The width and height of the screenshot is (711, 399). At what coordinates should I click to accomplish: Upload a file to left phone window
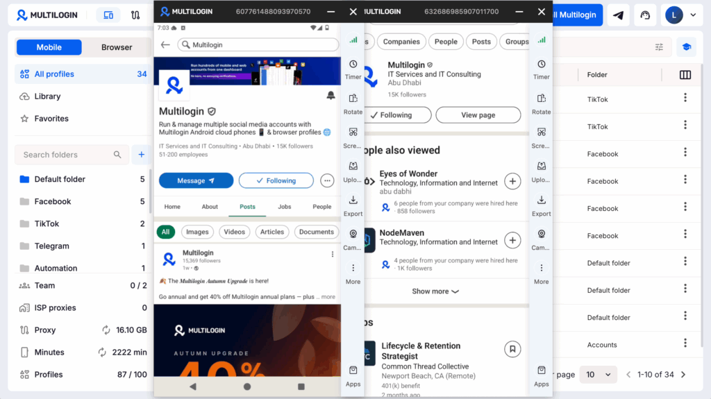(353, 171)
